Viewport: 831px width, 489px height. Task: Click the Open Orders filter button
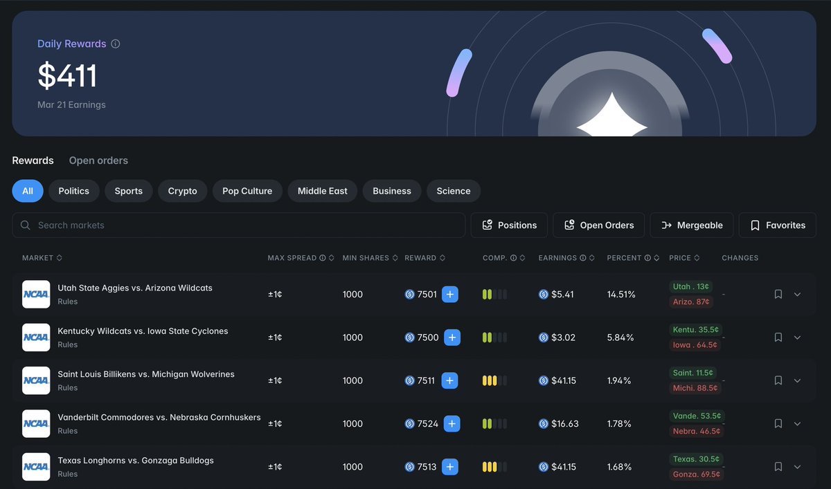[x=599, y=225]
